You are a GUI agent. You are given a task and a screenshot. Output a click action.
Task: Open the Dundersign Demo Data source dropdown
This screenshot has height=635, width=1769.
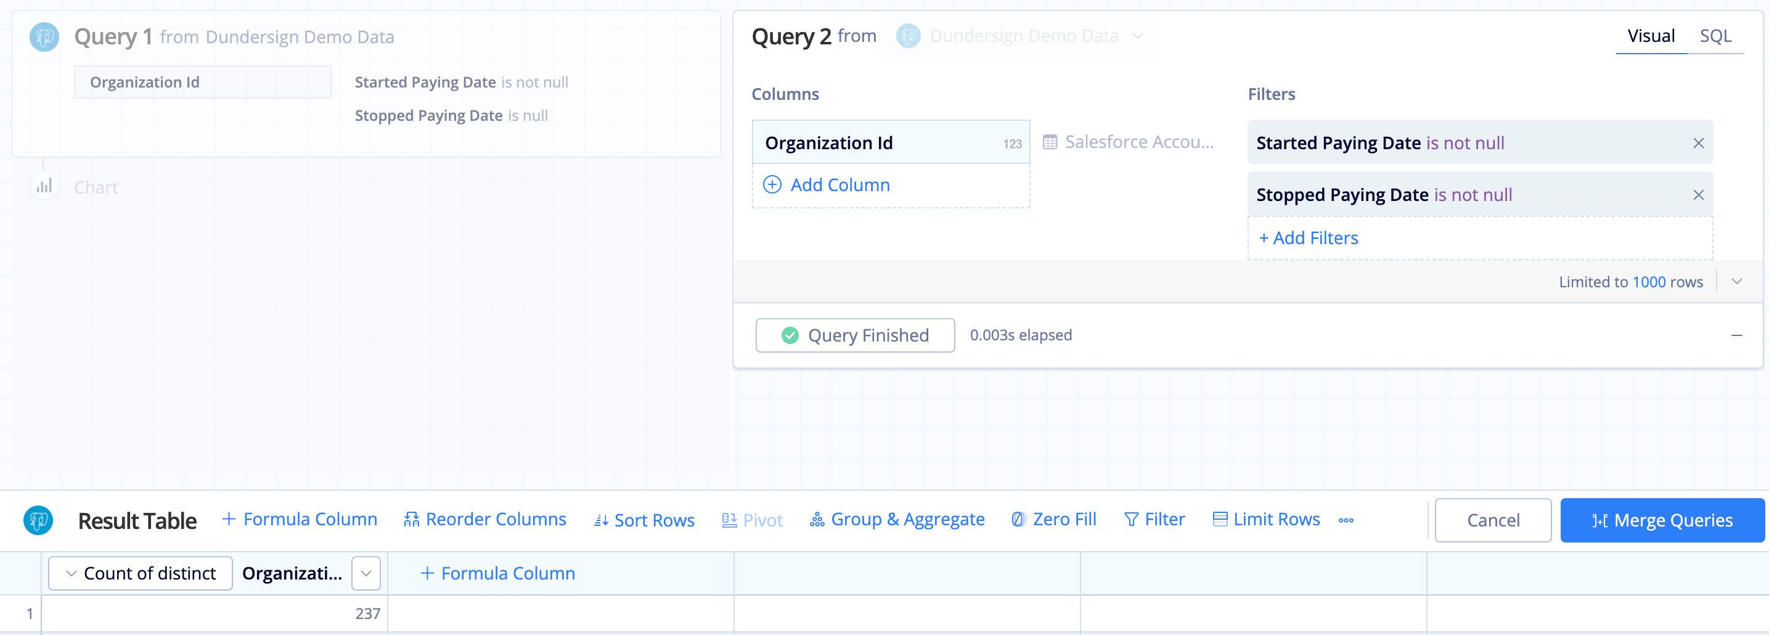pyautogui.click(x=1019, y=36)
